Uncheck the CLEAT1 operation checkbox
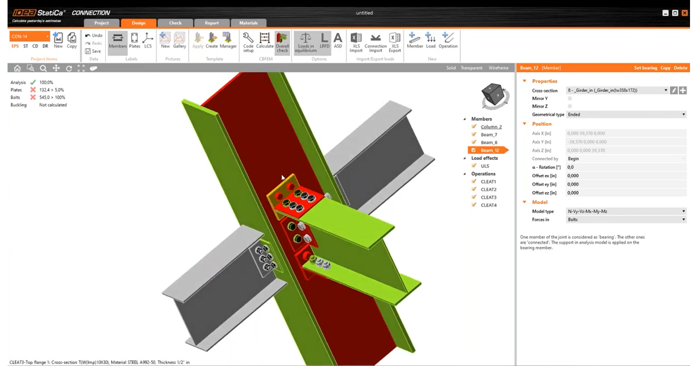Viewport: 697px width, 366px height. [475, 182]
